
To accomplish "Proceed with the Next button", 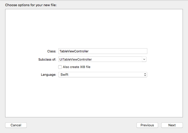I will (x=172, y=125).
